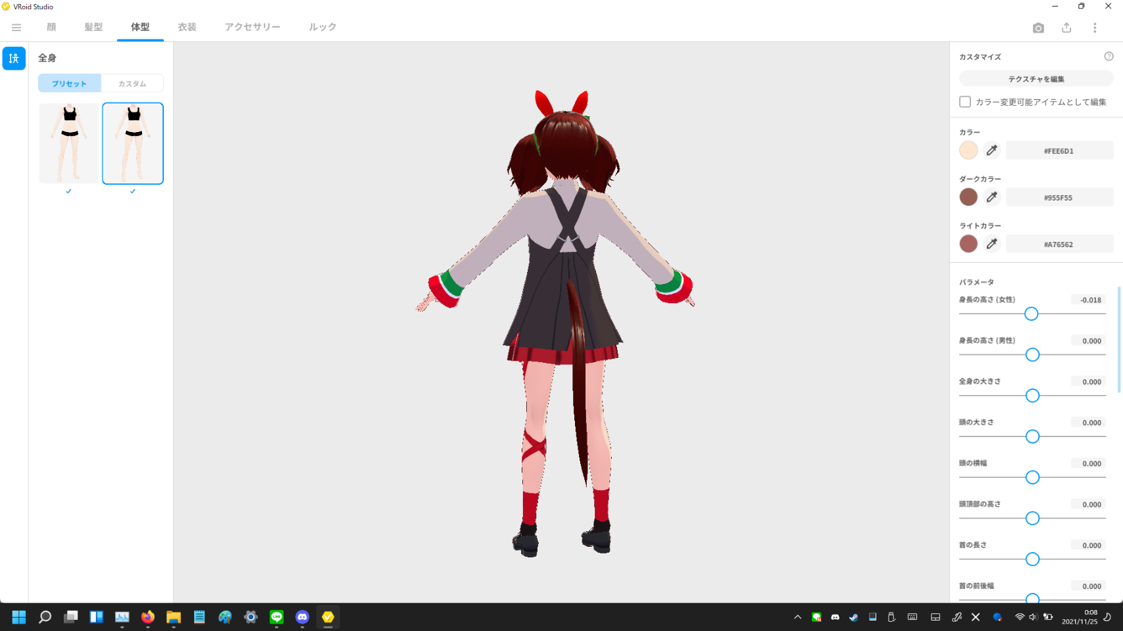Select the first body preset thumbnail
1123x631 pixels.
pos(69,143)
